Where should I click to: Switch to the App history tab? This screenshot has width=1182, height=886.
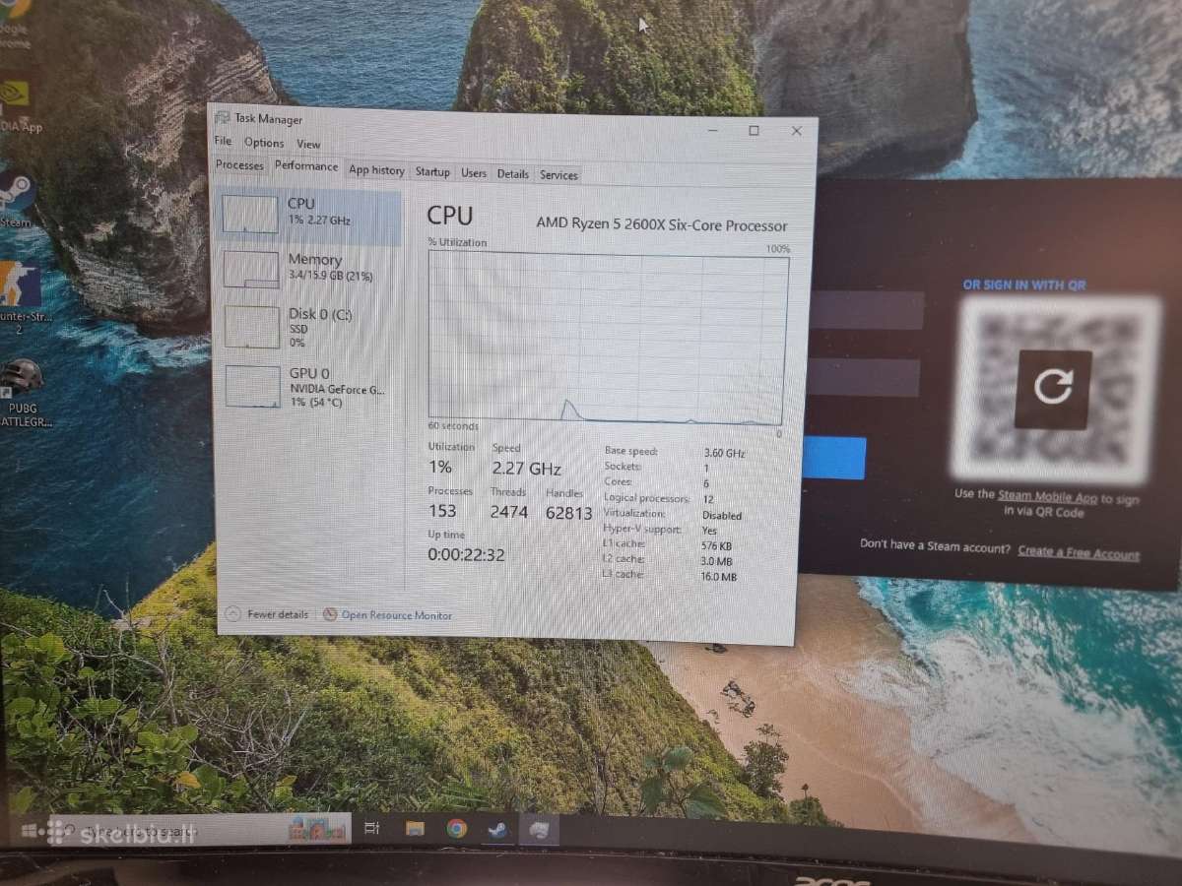[376, 170]
